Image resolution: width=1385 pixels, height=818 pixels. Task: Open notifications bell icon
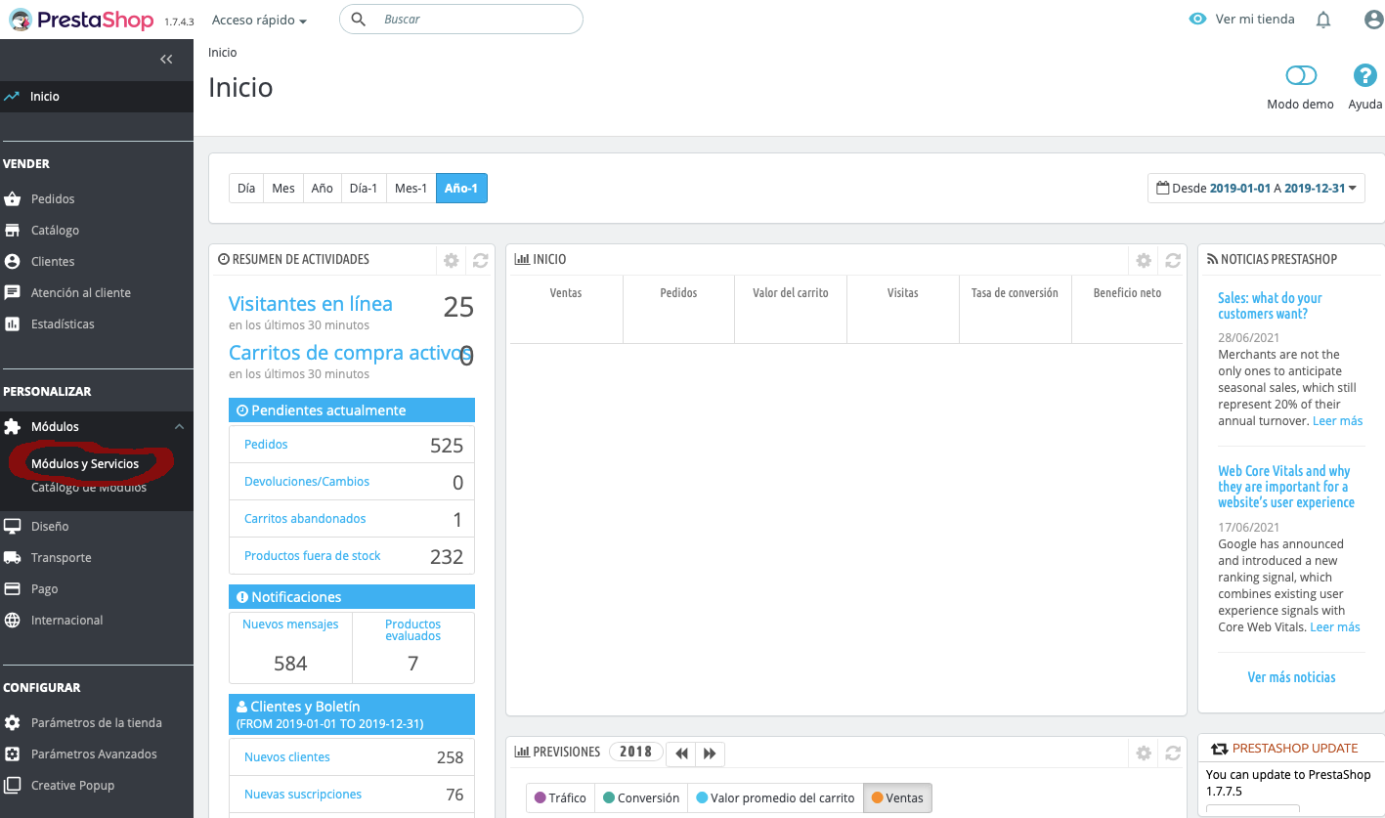(1323, 20)
